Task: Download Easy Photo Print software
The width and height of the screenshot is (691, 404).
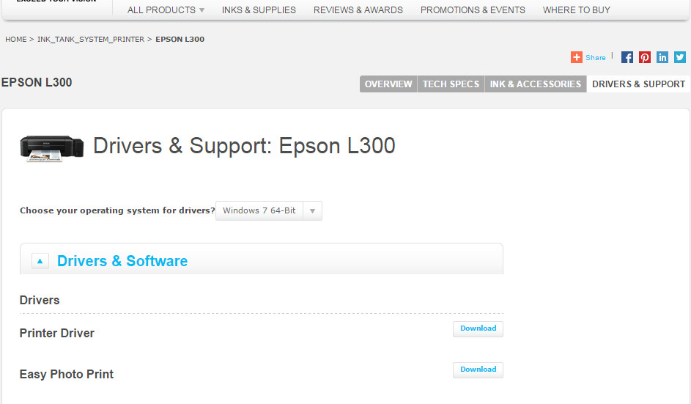Action: coord(478,370)
